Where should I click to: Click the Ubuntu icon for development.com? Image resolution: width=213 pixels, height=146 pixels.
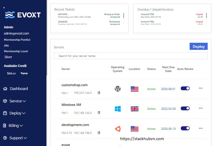point(118,129)
